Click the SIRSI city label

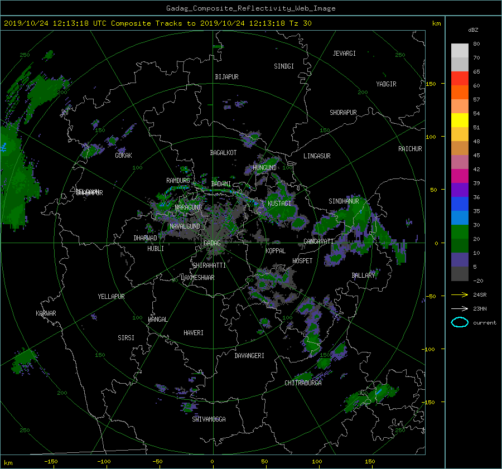[126, 338]
